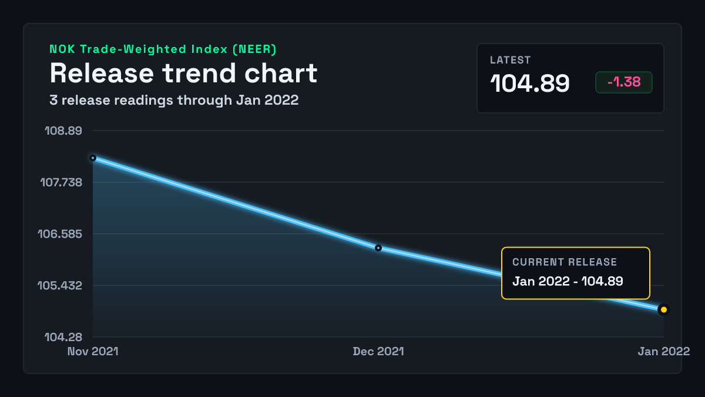The image size is (705, 397).
Task: Click the Nov 2021 x-axis label
Action: [93, 352]
